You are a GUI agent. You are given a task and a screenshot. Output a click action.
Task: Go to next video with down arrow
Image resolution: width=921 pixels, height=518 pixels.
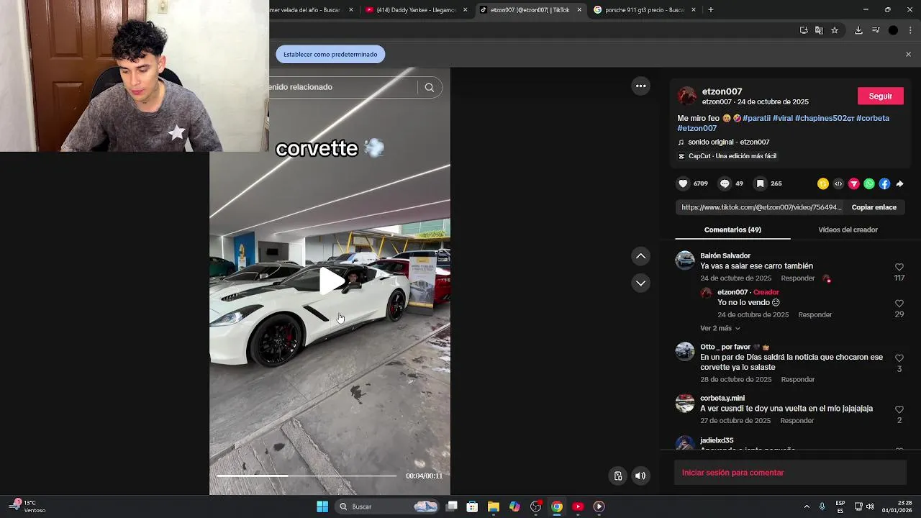pos(640,283)
